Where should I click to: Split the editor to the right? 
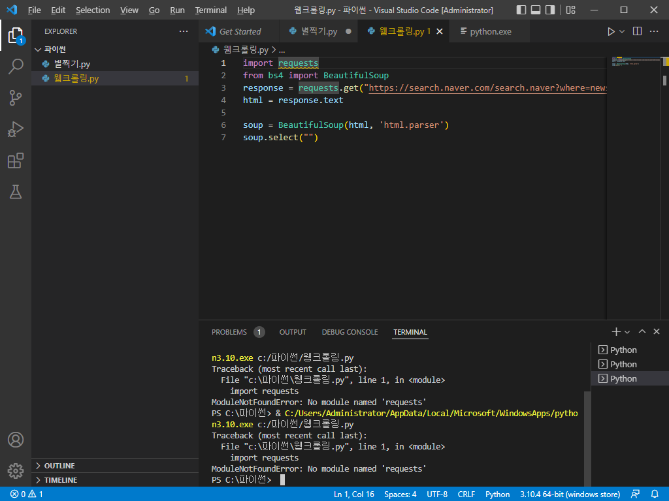[638, 31]
